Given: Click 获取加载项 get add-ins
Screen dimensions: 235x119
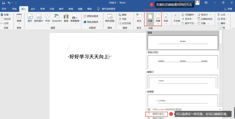Looking at the screenshot, I should click(91, 16).
